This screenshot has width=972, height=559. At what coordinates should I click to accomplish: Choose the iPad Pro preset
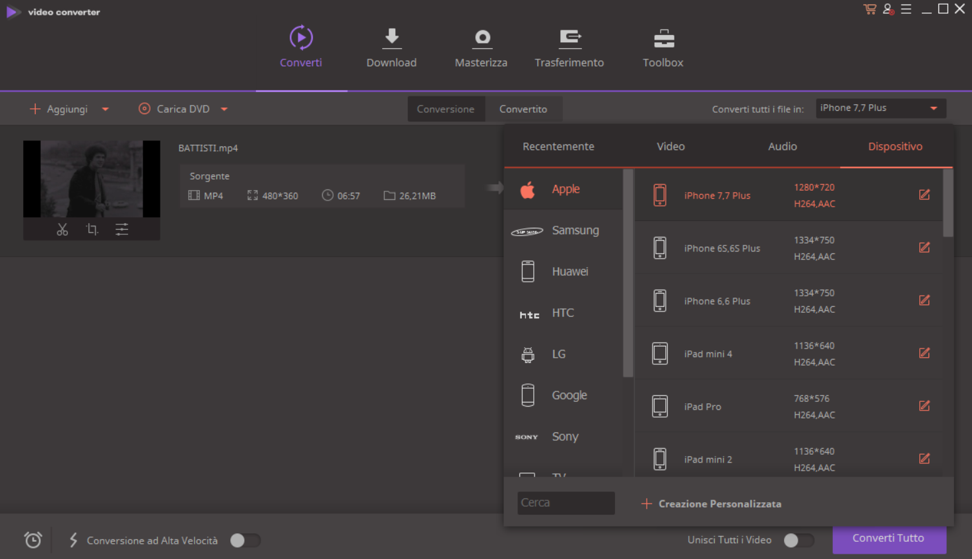coord(789,407)
